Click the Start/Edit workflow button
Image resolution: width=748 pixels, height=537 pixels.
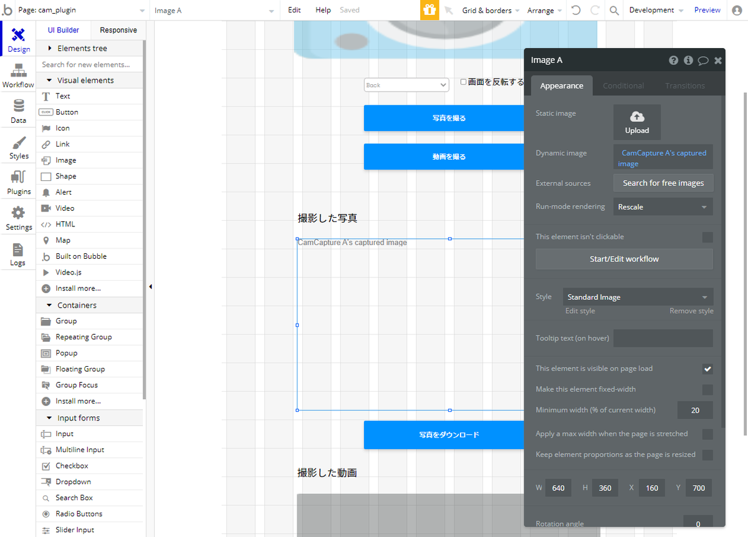624,259
